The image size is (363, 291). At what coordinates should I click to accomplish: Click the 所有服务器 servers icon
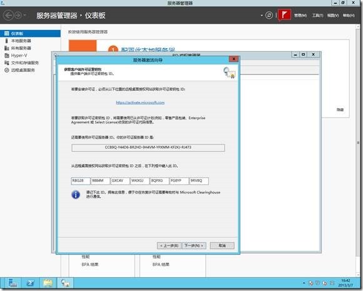pos(7,48)
